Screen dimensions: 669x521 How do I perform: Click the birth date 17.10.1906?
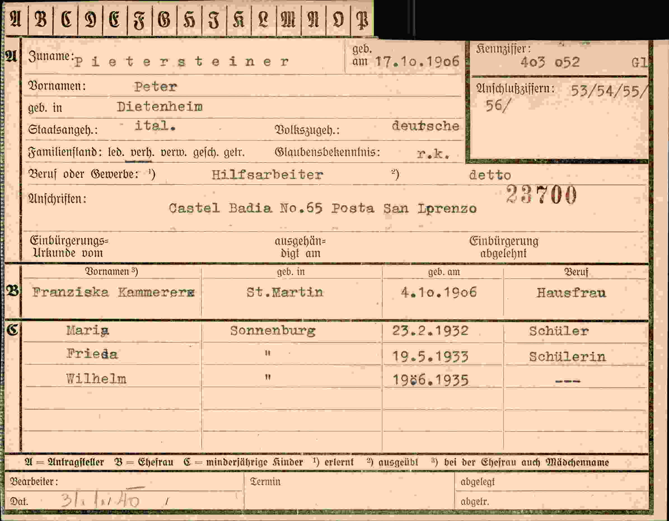point(417,62)
